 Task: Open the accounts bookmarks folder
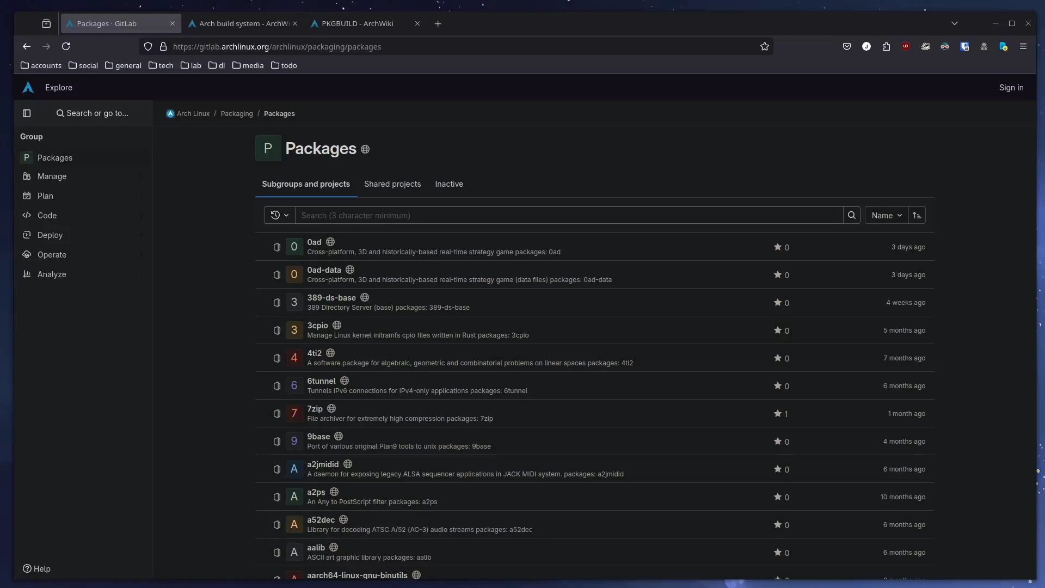tap(41, 65)
